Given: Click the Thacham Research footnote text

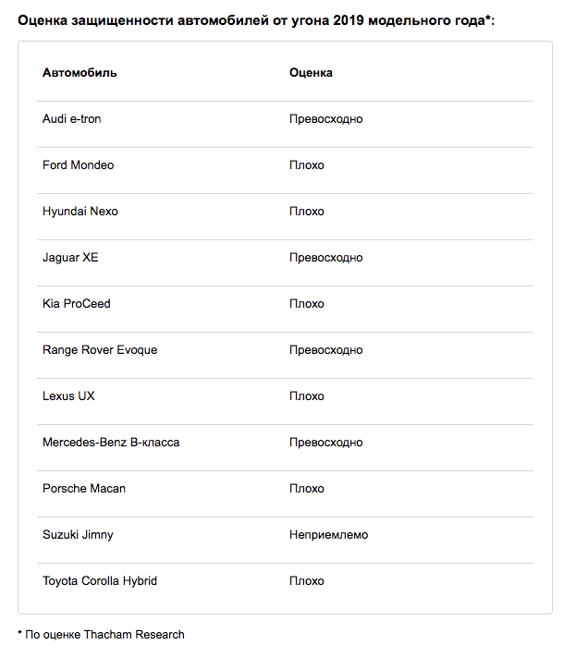Looking at the screenshot, I should [104, 635].
